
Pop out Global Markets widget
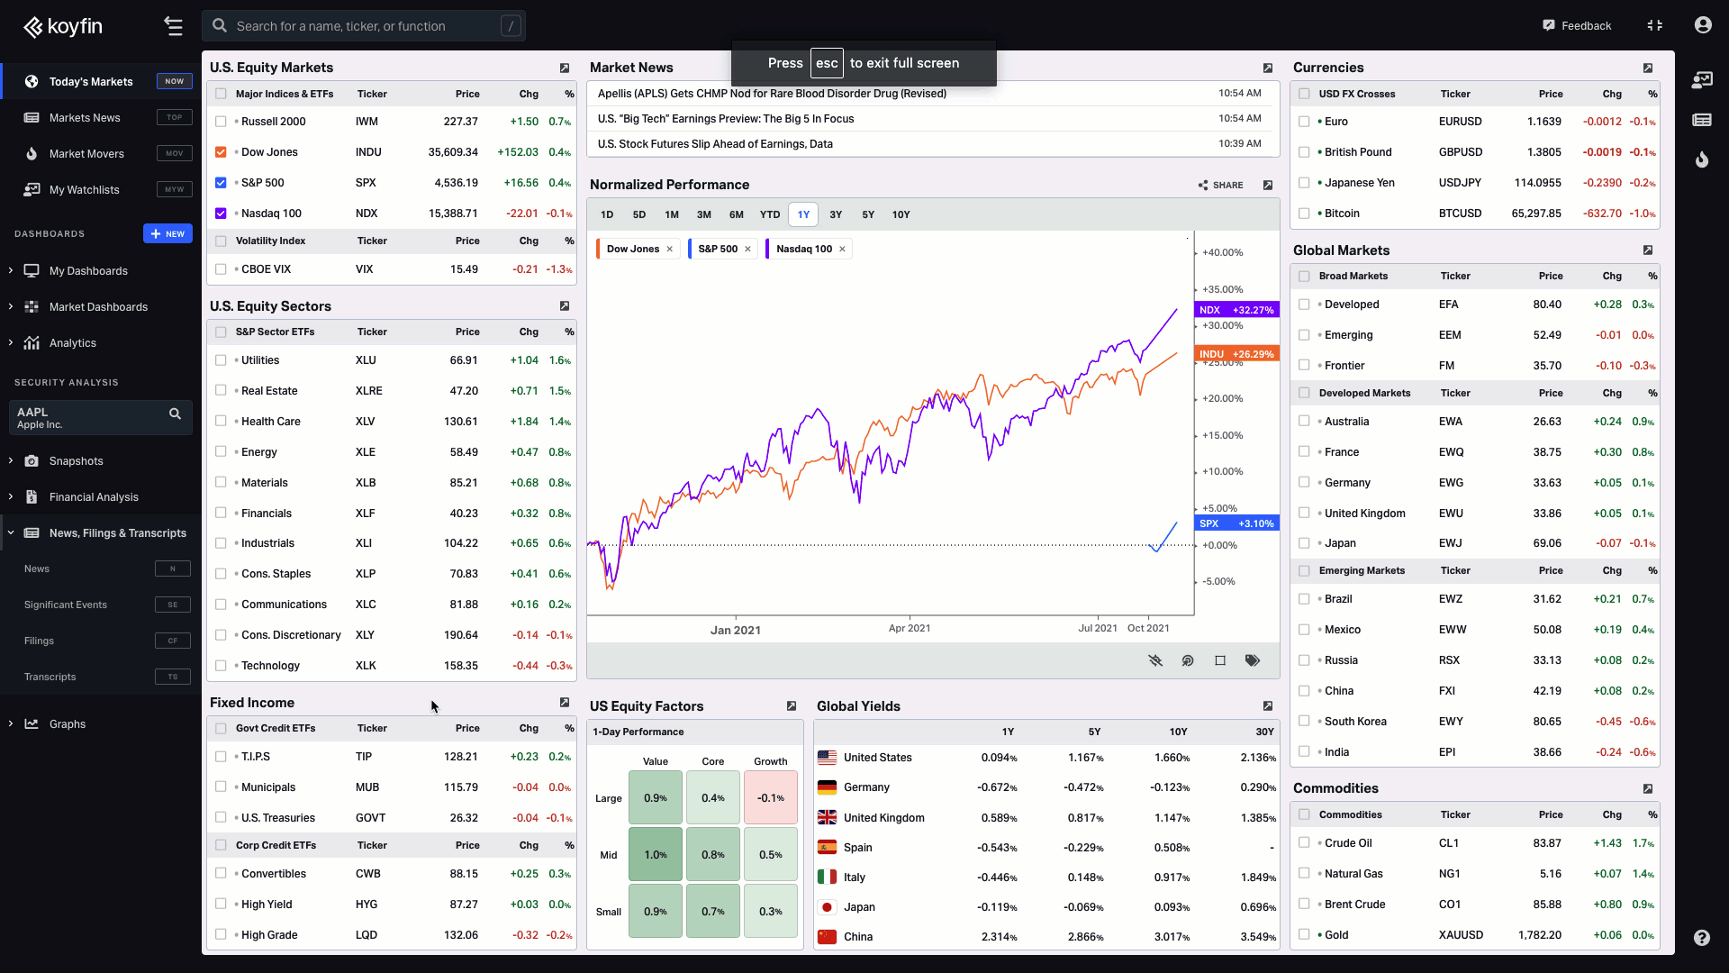1648,250
